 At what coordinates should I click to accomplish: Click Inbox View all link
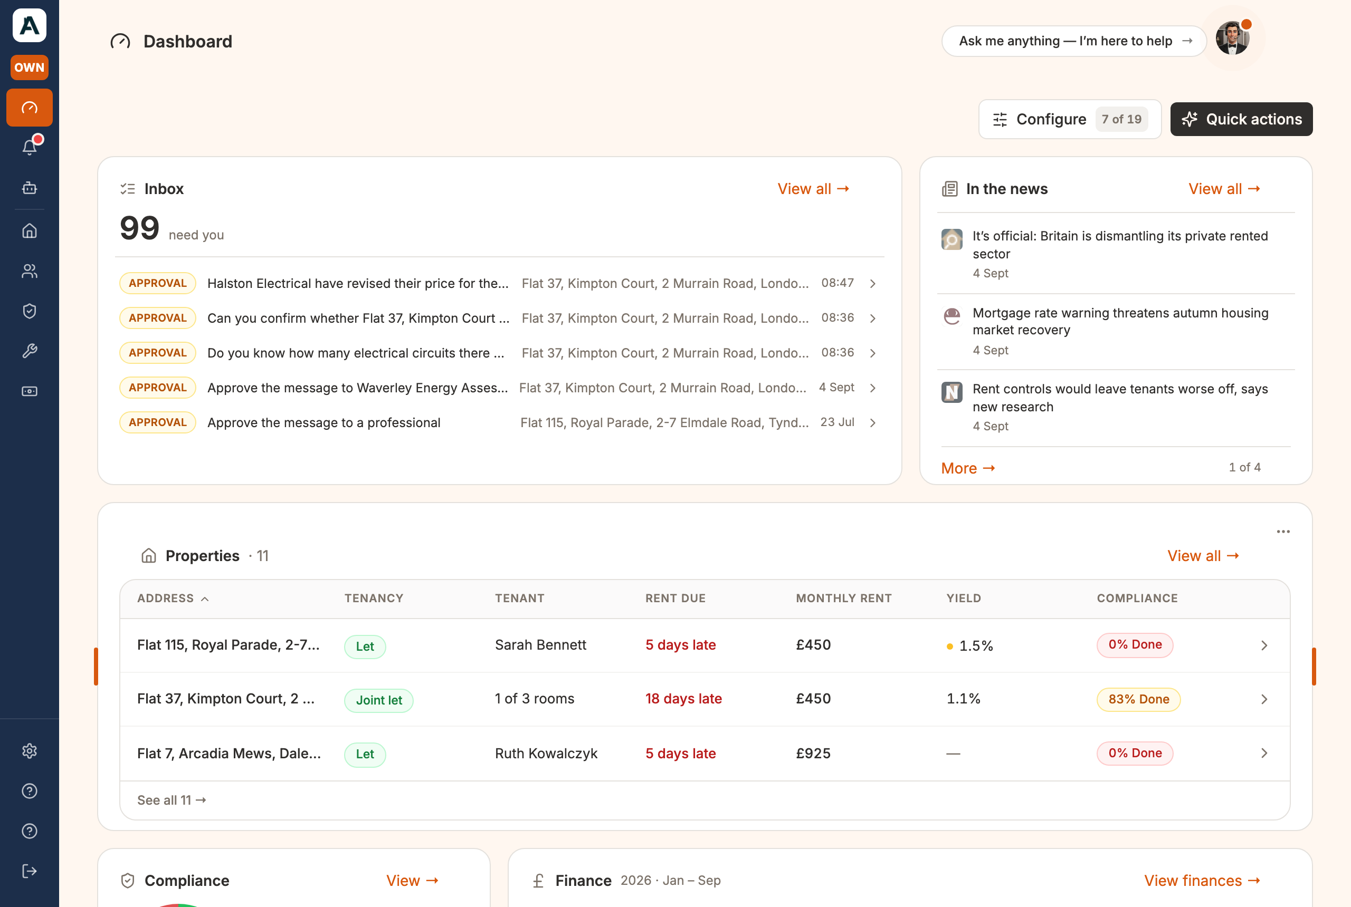[813, 189]
